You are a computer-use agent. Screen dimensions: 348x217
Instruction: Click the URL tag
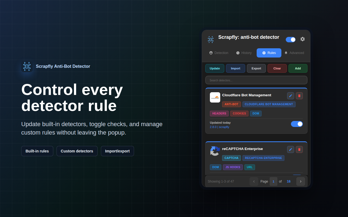pos(250,167)
